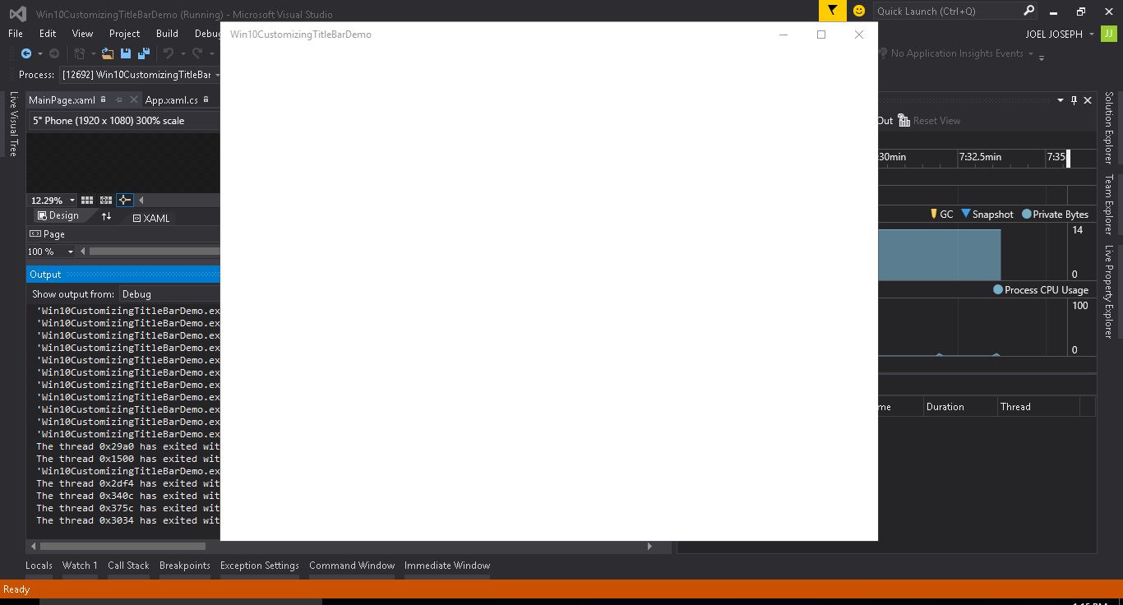Screen dimensions: 1123x605
Task: Click the Application Insights lightbulb icon
Action: point(884,53)
